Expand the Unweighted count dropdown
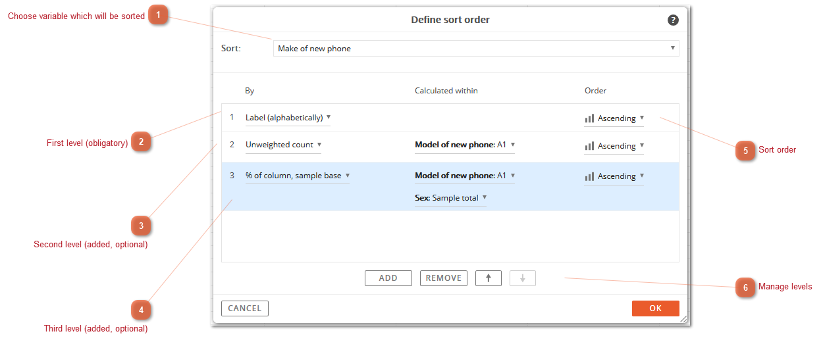Image resolution: width=823 pixels, height=344 pixels. point(283,145)
